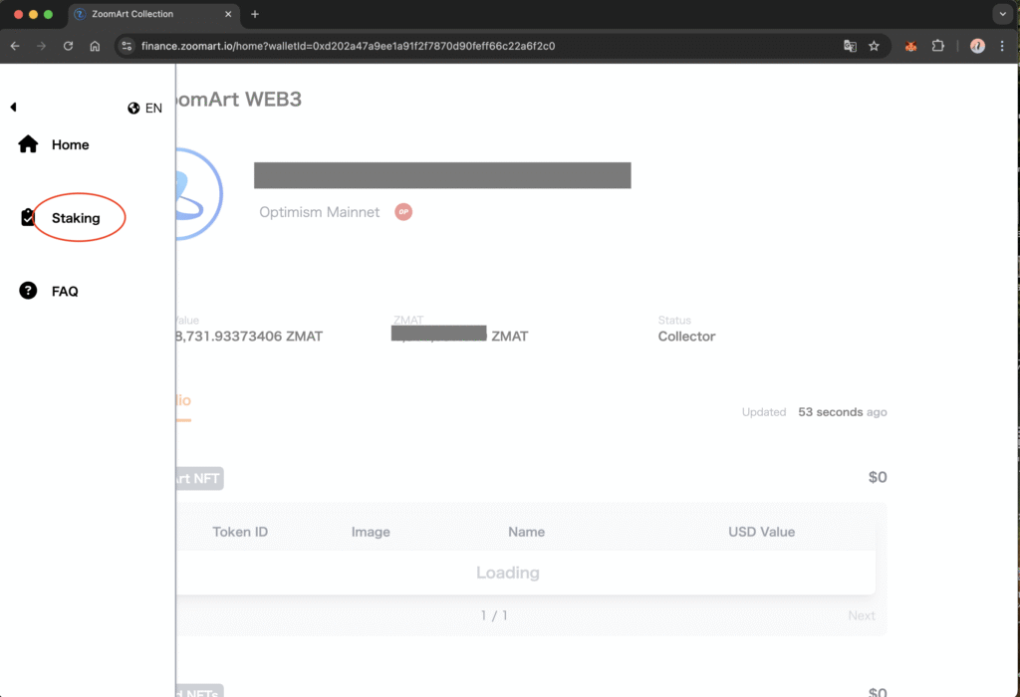Expand the tab search dropdown arrow
The width and height of the screenshot is (1020, 697).
point(1001,14)
